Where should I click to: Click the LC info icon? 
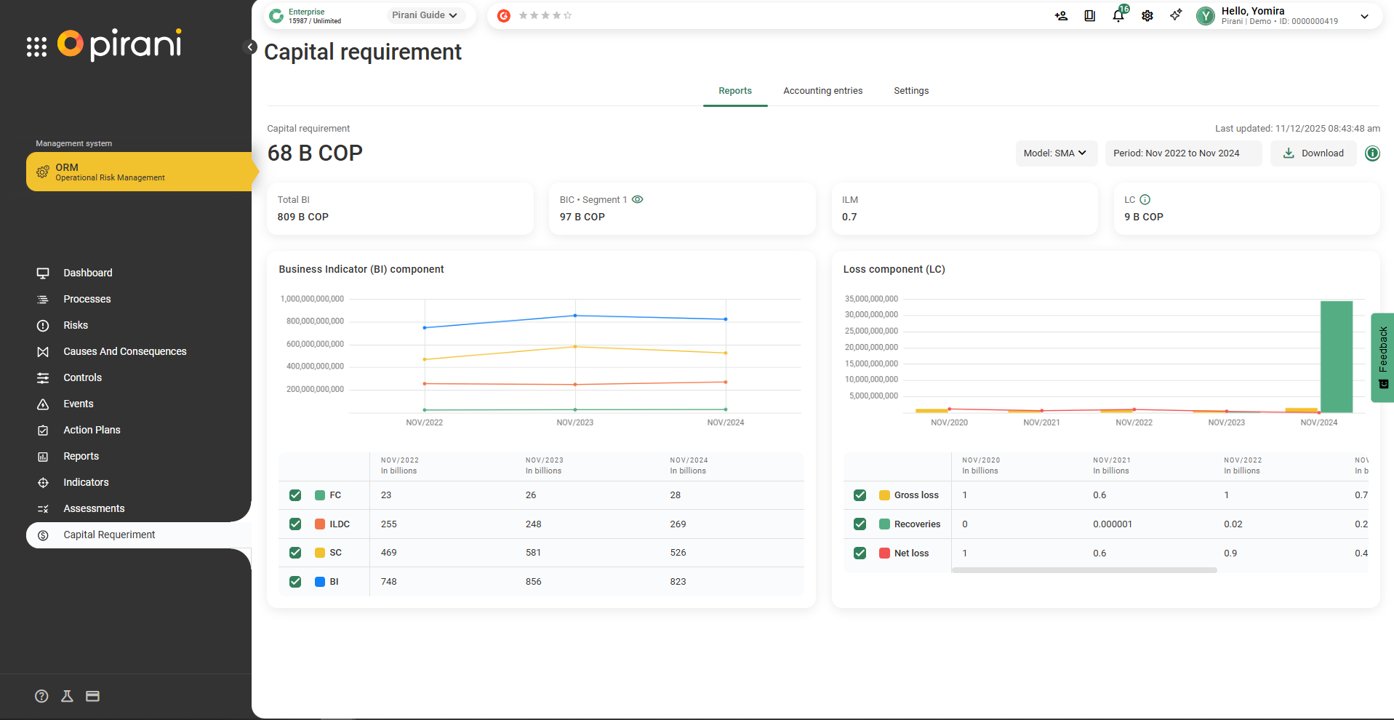click(1145, 200)
